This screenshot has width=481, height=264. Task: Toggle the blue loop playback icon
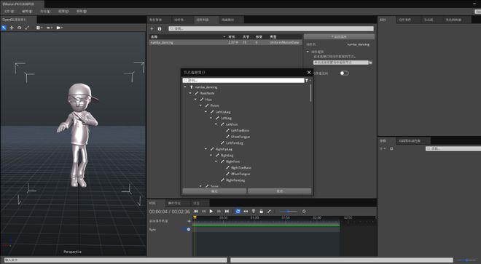point(238,212)
